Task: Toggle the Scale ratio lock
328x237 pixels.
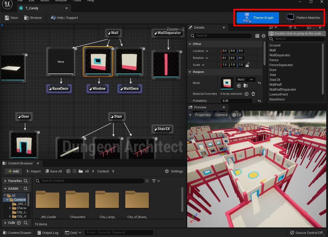Action: click(x=247, y=65)
